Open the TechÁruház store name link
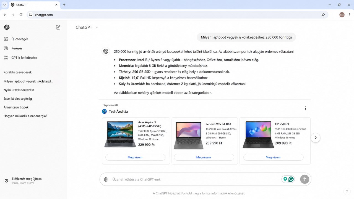This screenshot has width=354, height=199. coord(118,112)
